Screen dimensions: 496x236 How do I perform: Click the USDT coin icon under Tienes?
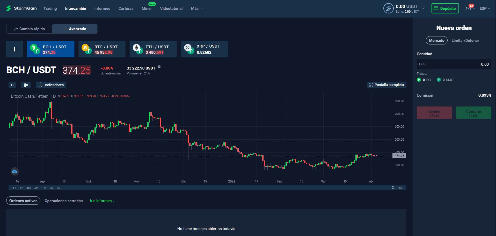pyautogui.click(x=439, y=80)
